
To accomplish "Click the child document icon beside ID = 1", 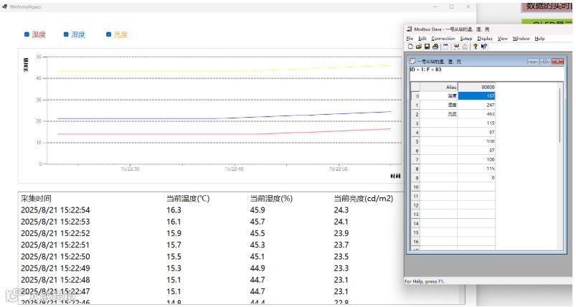I will (x=413, y=61).
